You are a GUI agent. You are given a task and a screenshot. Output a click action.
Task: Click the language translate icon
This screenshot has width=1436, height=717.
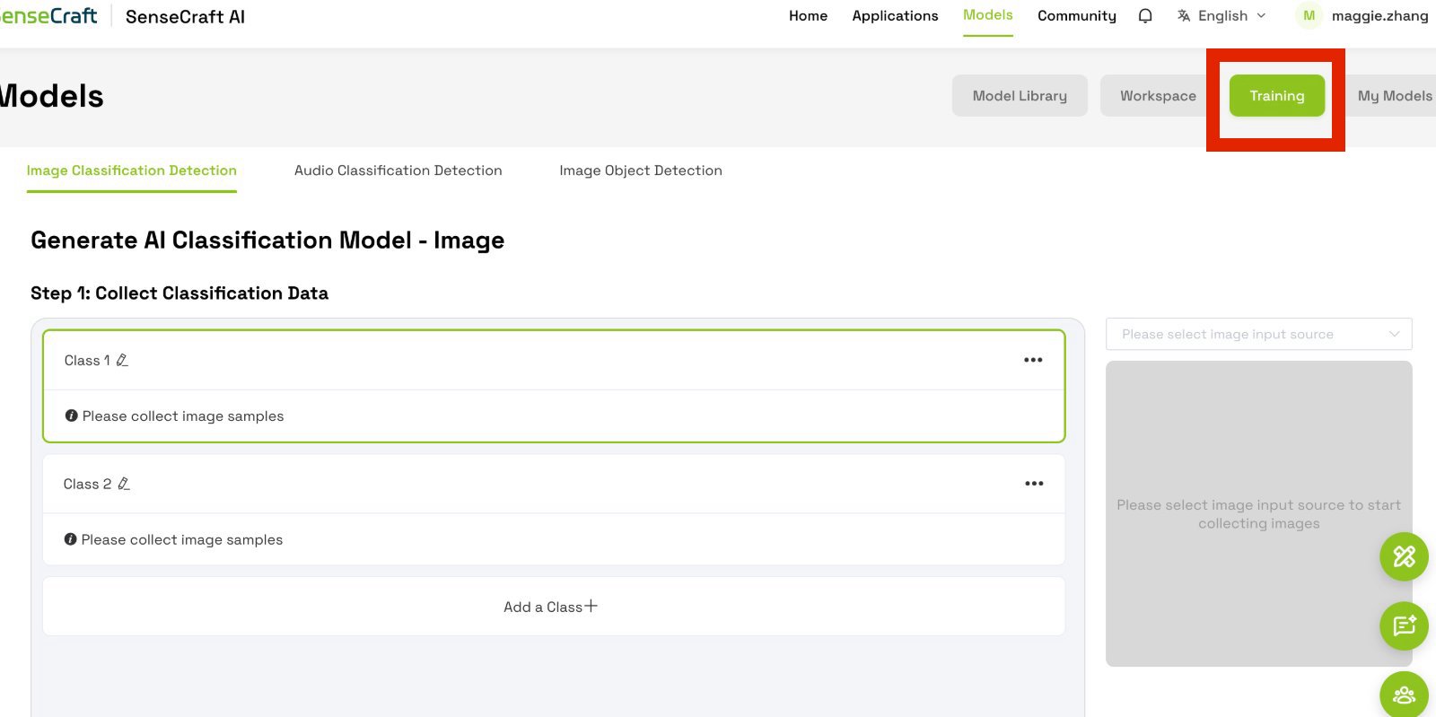(x=1184, y=16)
